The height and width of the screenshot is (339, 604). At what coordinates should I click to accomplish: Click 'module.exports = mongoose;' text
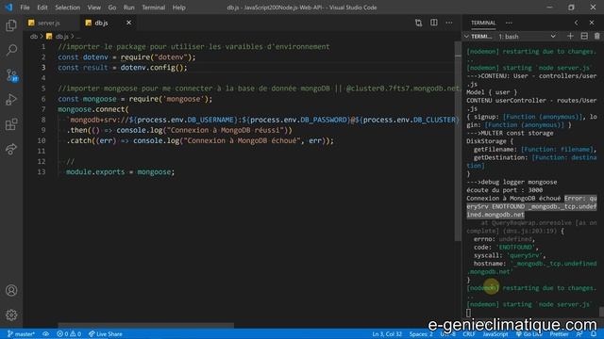(x=120, y=171)
